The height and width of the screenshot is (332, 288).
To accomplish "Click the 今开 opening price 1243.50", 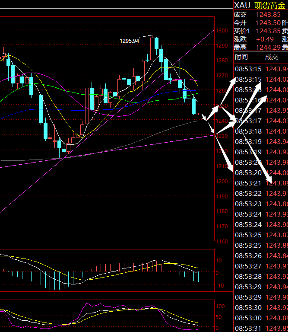I will [268, 23].
